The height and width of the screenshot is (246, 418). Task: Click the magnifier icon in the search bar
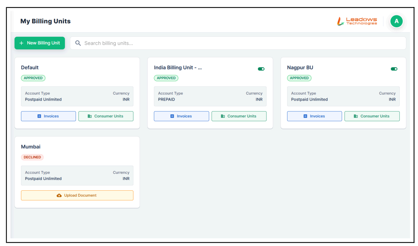(78, 43)
